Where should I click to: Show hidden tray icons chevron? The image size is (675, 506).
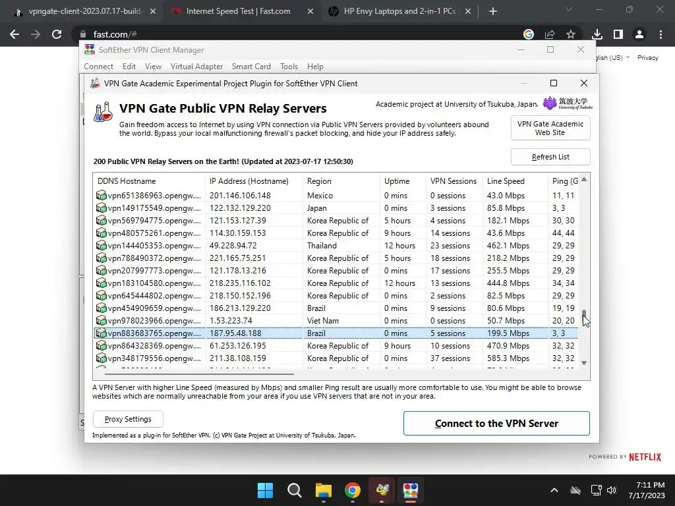[x=554, y=490]
